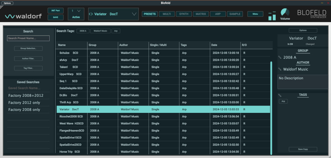Open the Tag Filter list
Viewport: 331px width, 158px height.
(x=28, y=68)
